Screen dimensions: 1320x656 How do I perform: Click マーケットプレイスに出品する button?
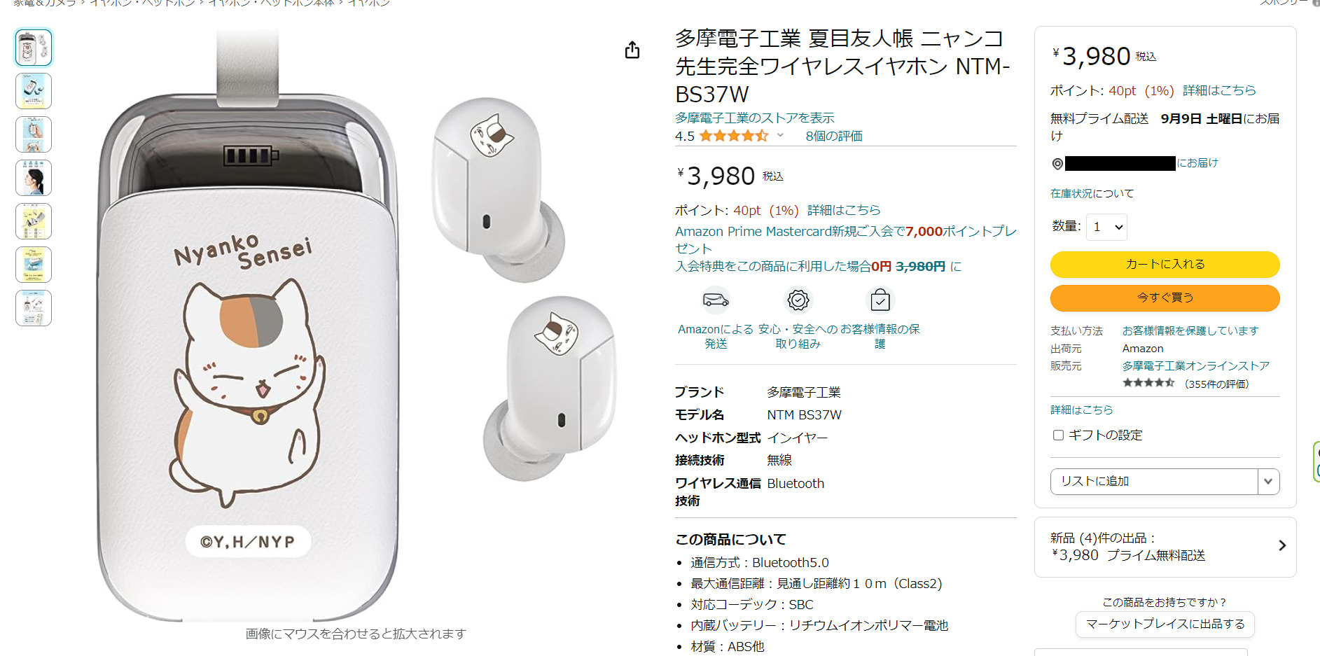[x=1165, y=624]
